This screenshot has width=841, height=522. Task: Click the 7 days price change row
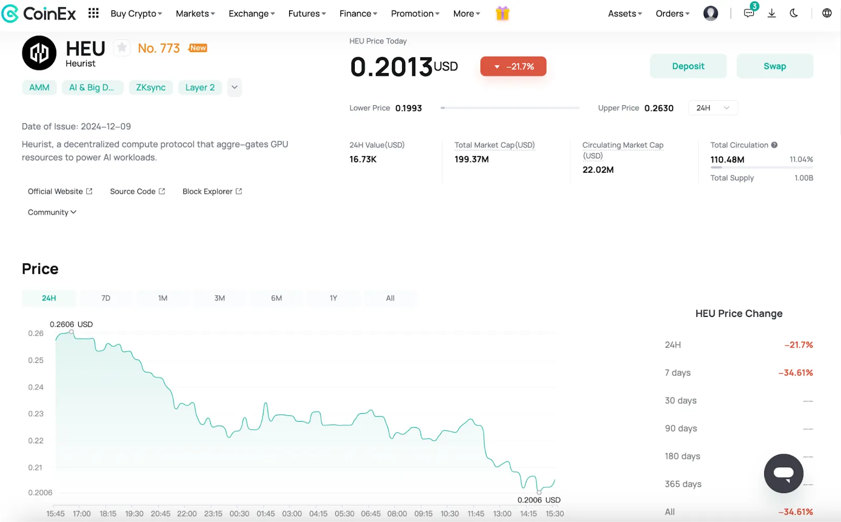click(739, 373)
